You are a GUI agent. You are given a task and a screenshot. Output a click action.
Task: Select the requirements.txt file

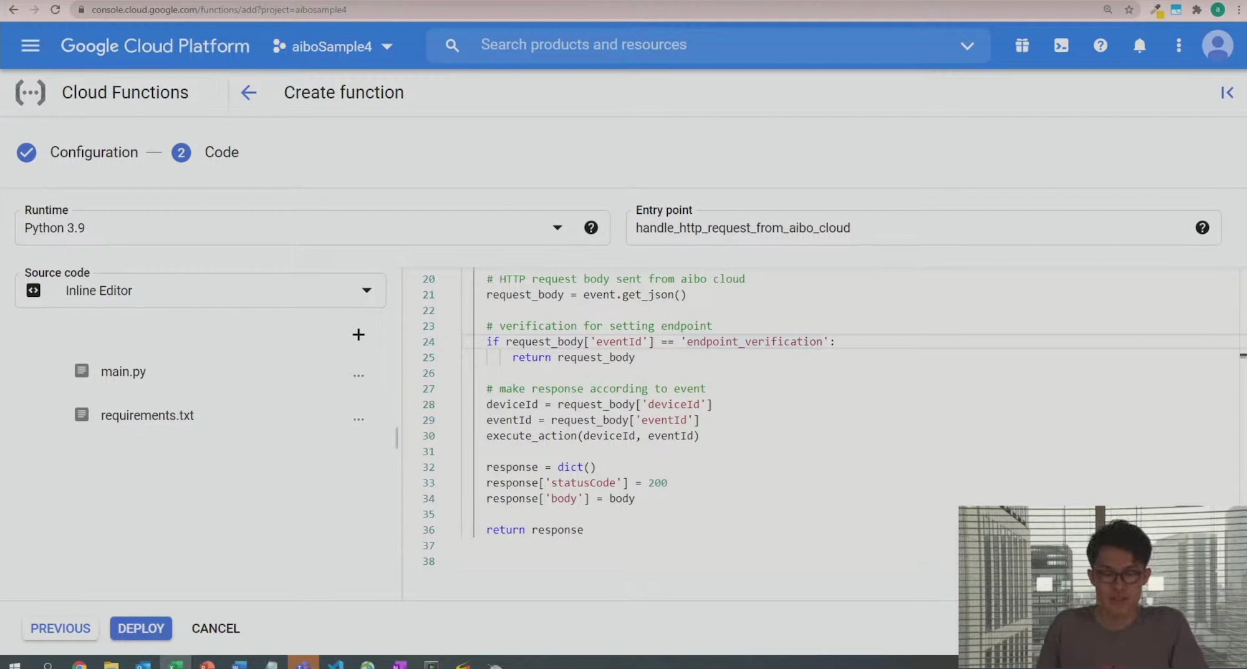147,415
